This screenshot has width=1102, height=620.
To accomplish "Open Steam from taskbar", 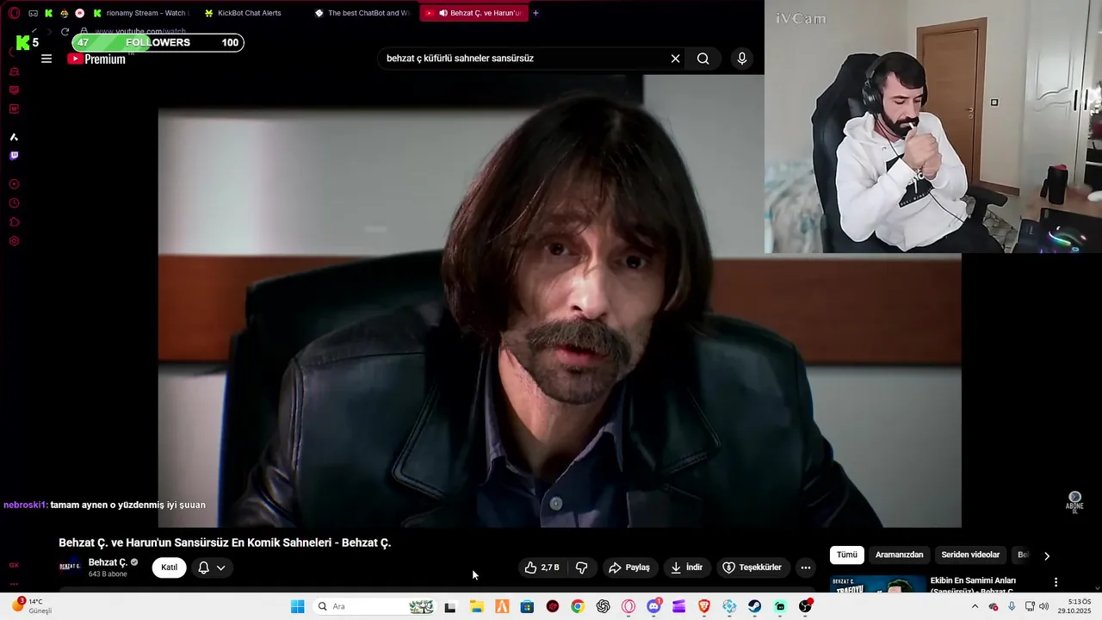I will click(755, 606).
